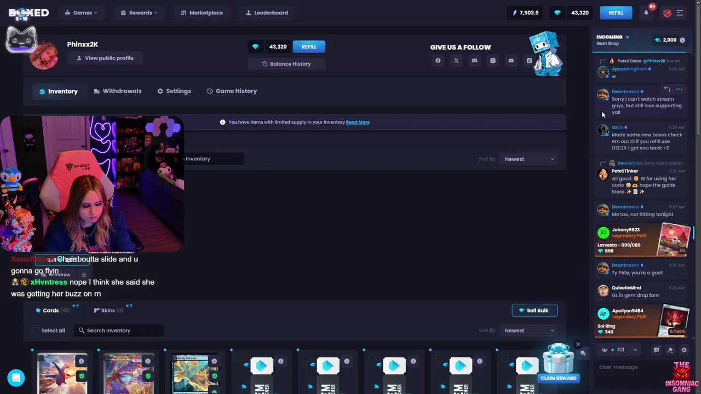Click the QuixoticMind username in chat
Viewport: 701px width, 394px height.
pos(626,288)
